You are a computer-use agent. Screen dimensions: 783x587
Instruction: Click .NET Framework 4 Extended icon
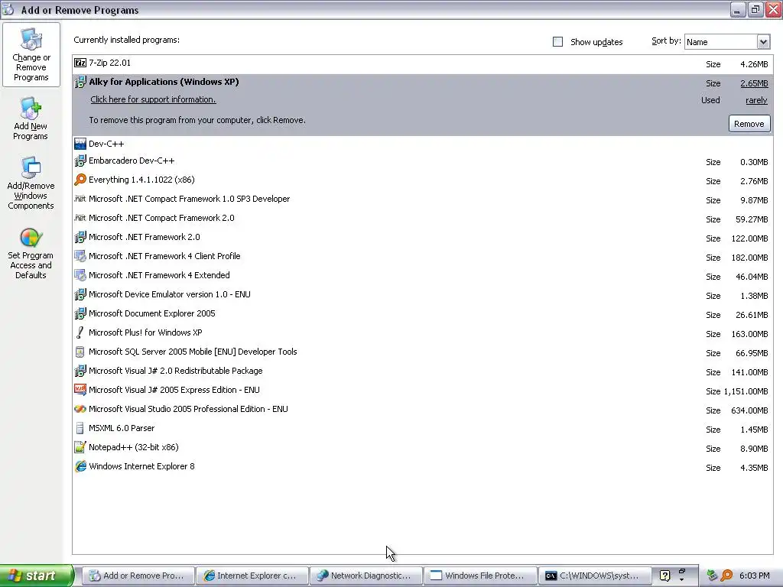(80, 275)
